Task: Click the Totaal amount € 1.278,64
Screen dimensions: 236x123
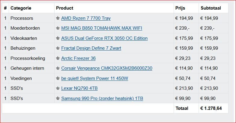Action: (x=211, y=108)
